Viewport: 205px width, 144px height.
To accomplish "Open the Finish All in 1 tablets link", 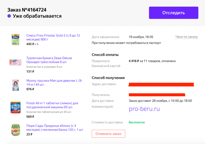I will [x=52, y=105].
